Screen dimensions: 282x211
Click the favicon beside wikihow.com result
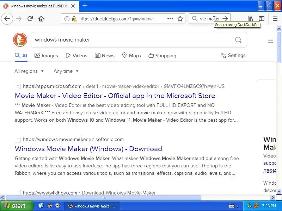point(18,192)
